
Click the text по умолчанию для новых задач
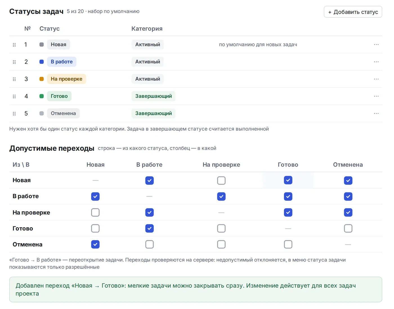point(258,44)
